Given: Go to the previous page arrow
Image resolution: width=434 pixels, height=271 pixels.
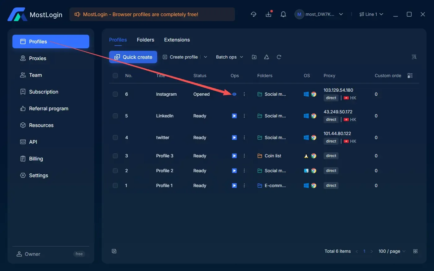Looking at the screenshot, I should pos(356,251).
